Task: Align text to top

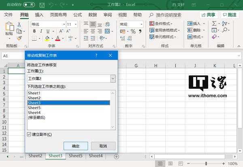Action: [x=86, y=24]
